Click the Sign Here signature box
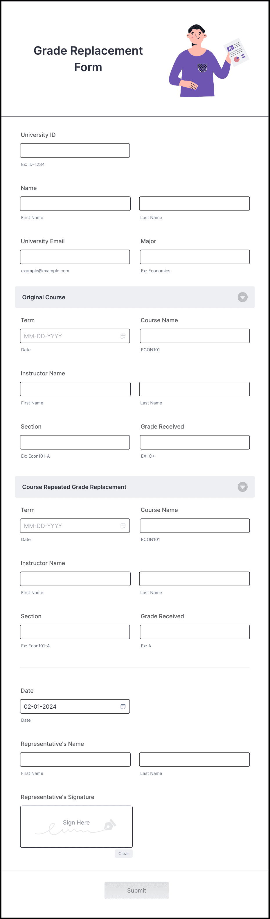Viewport: 270px width, 919px height. [x=76, y=827]
